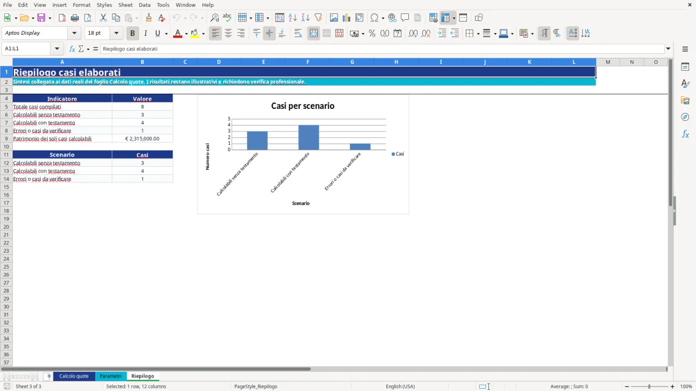Open the font name dropdown

(74, 34)
